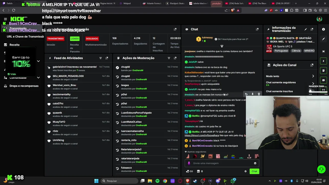Click the share icon in address bar
The height and width of the screenshot is (185, 329).
(x=226, y=10)
